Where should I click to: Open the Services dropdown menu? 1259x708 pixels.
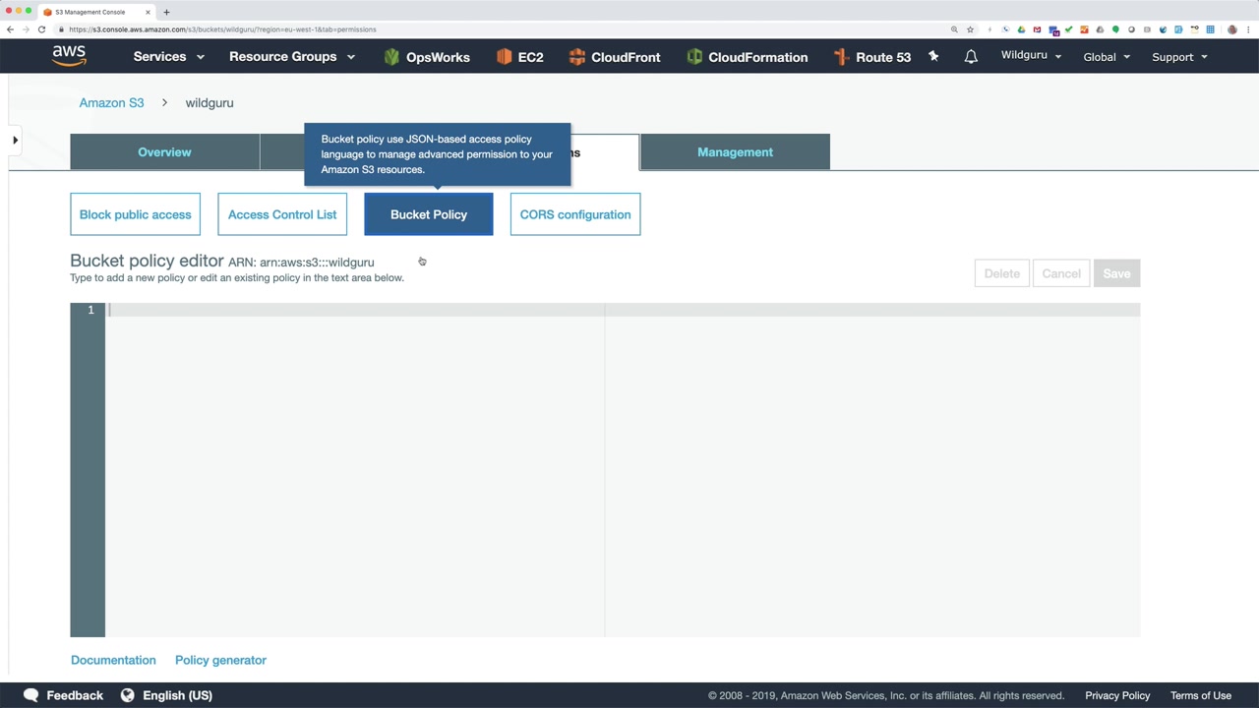[x=169, y=57]
